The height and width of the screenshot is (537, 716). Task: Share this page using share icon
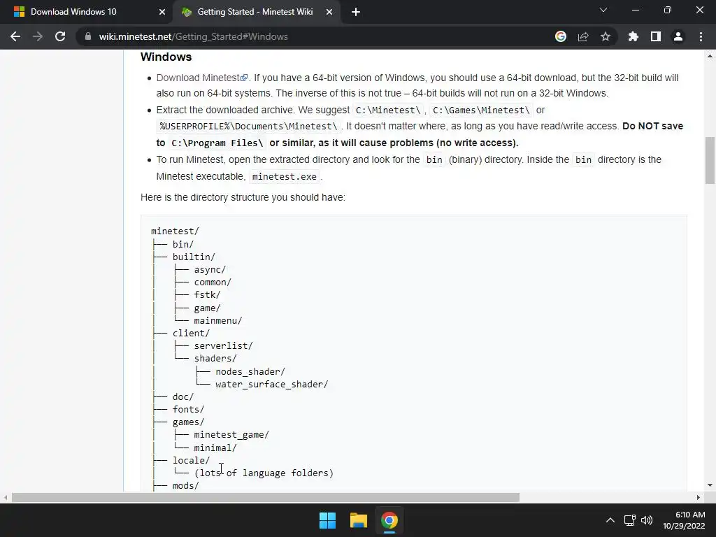(583, 36)
